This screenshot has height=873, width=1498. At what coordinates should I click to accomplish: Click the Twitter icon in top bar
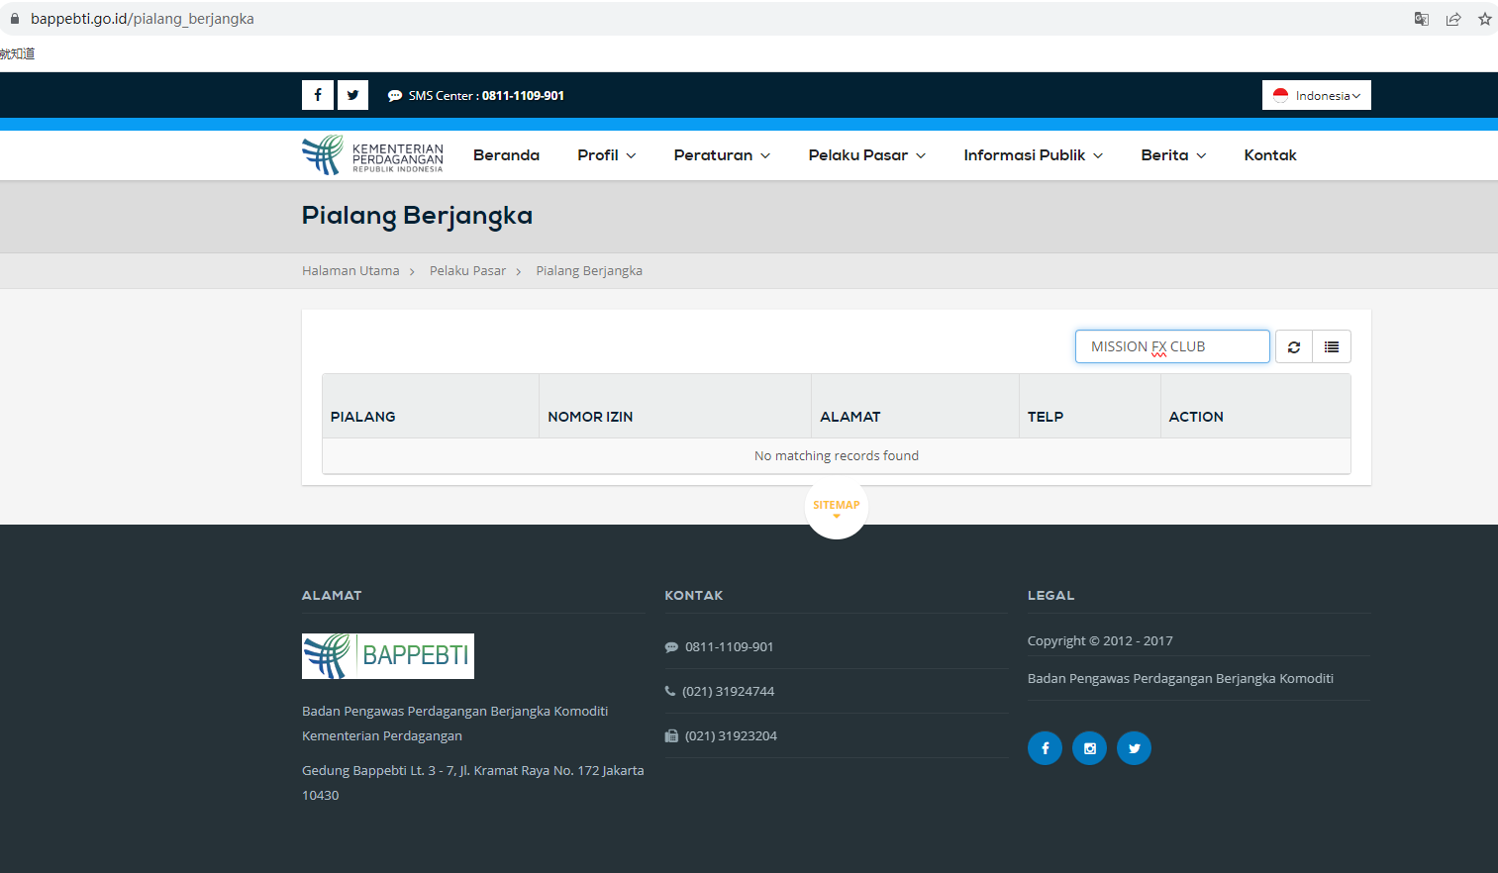(x=352, y=95)
